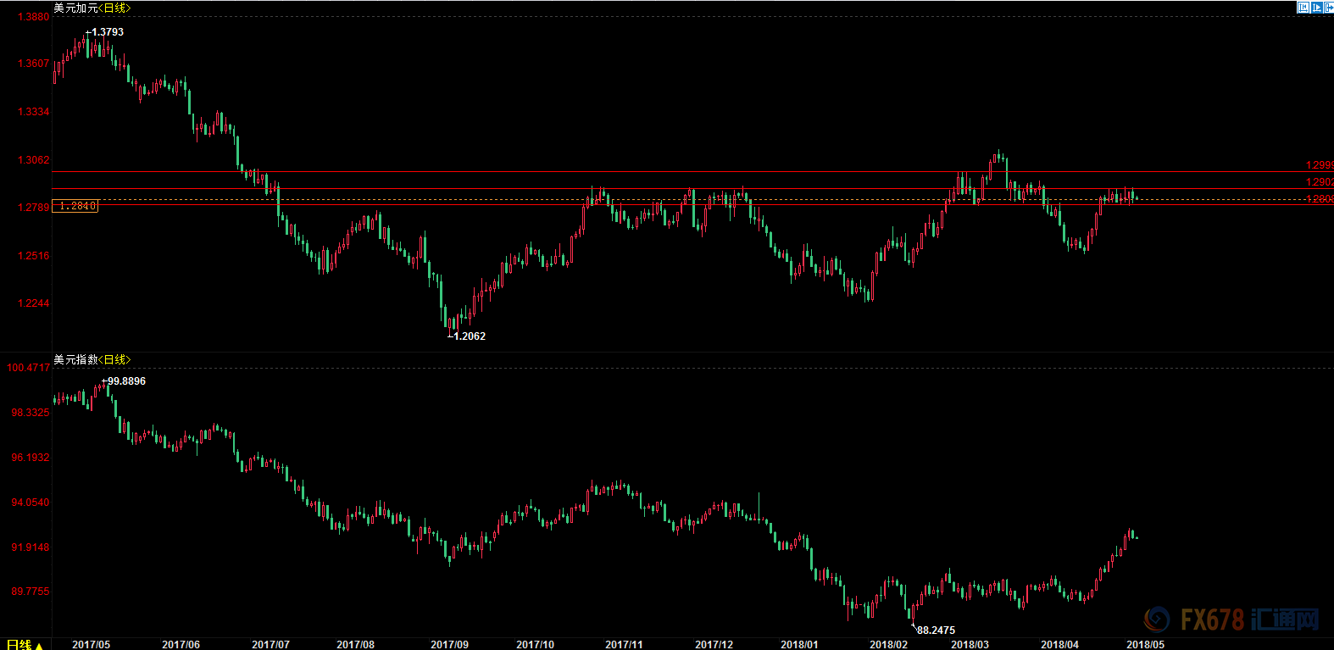Click the 98.3325 y-axis label
Viewport: 1334px width, 650px height.
(x=31, y=413)
